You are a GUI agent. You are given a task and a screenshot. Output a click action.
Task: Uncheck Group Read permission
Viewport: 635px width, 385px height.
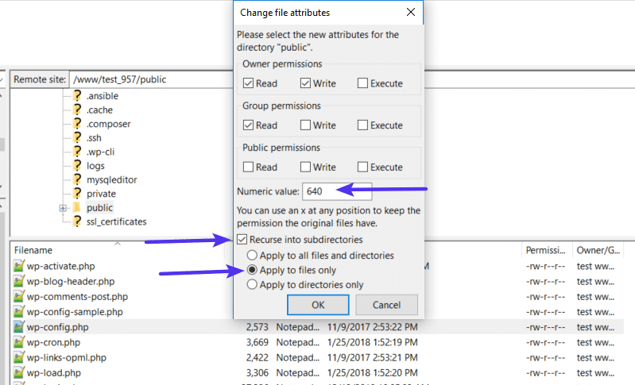[249, 125]
